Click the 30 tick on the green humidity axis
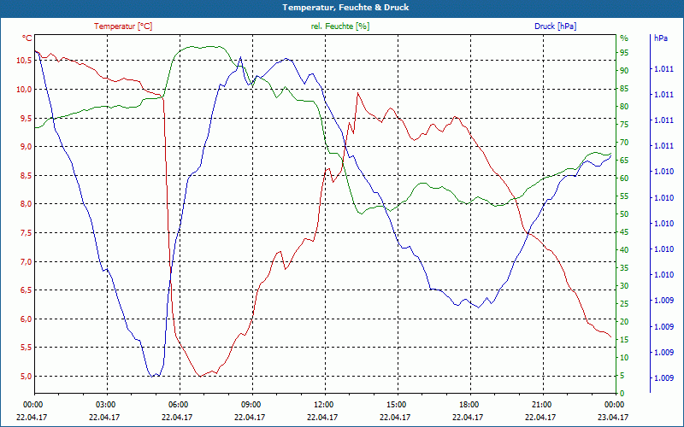This screenshot has height=427, width=684. (x=624, y=286)
